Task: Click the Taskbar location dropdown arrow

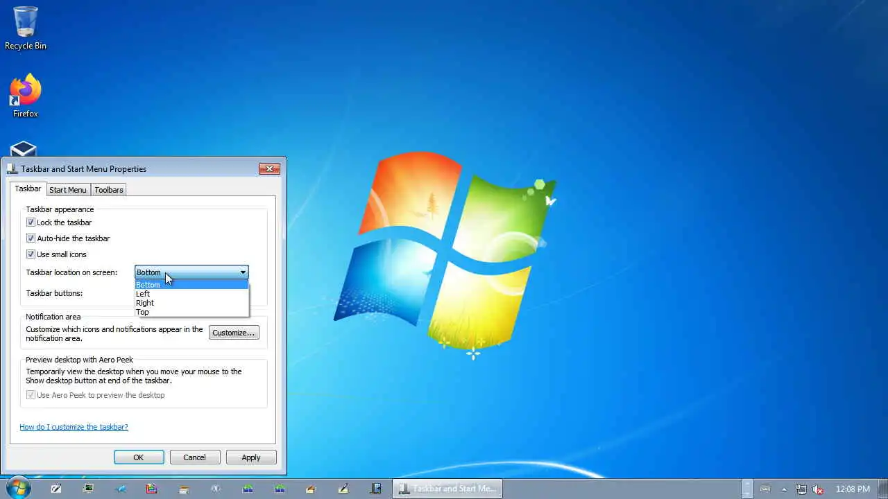Action: (x=242, y=272)
